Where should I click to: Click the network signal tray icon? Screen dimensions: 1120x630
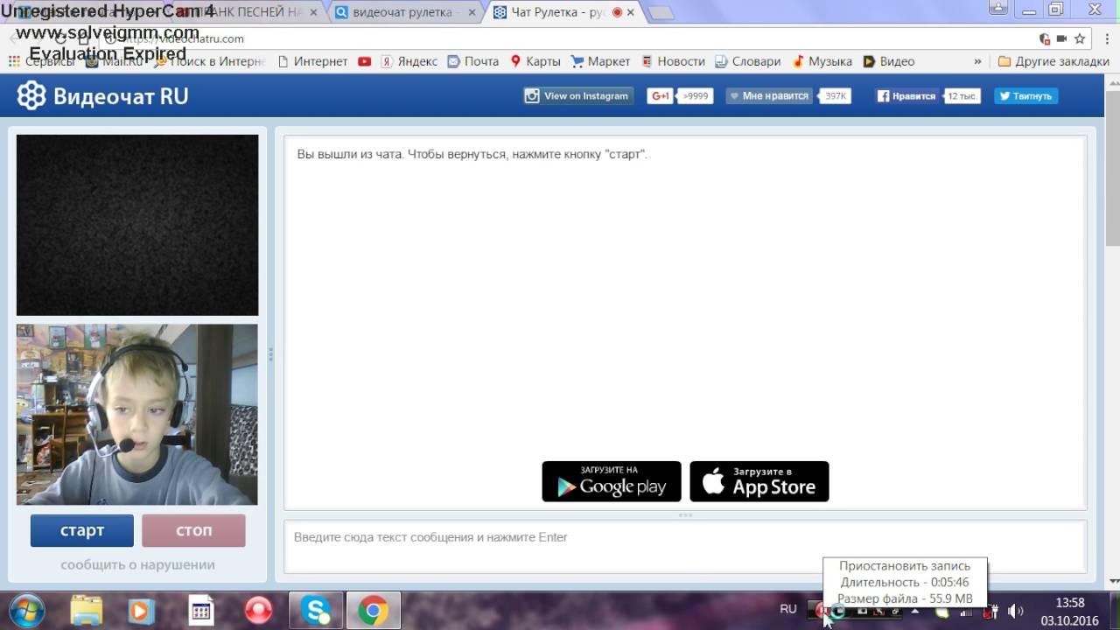(966, 611)
